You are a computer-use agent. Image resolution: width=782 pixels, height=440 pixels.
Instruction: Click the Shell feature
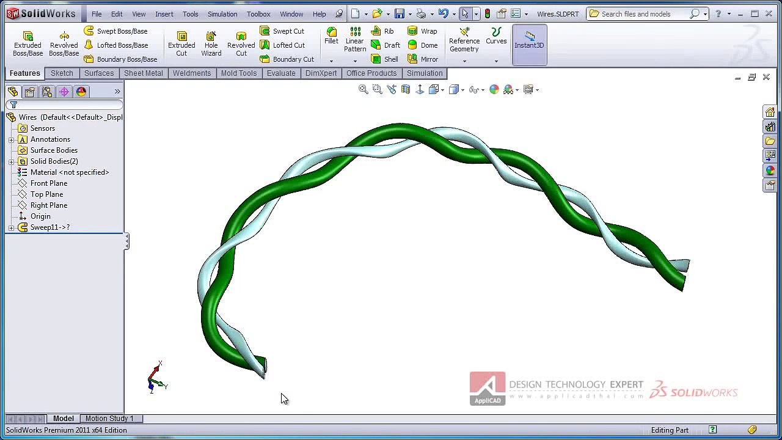[x=385, y=59]
